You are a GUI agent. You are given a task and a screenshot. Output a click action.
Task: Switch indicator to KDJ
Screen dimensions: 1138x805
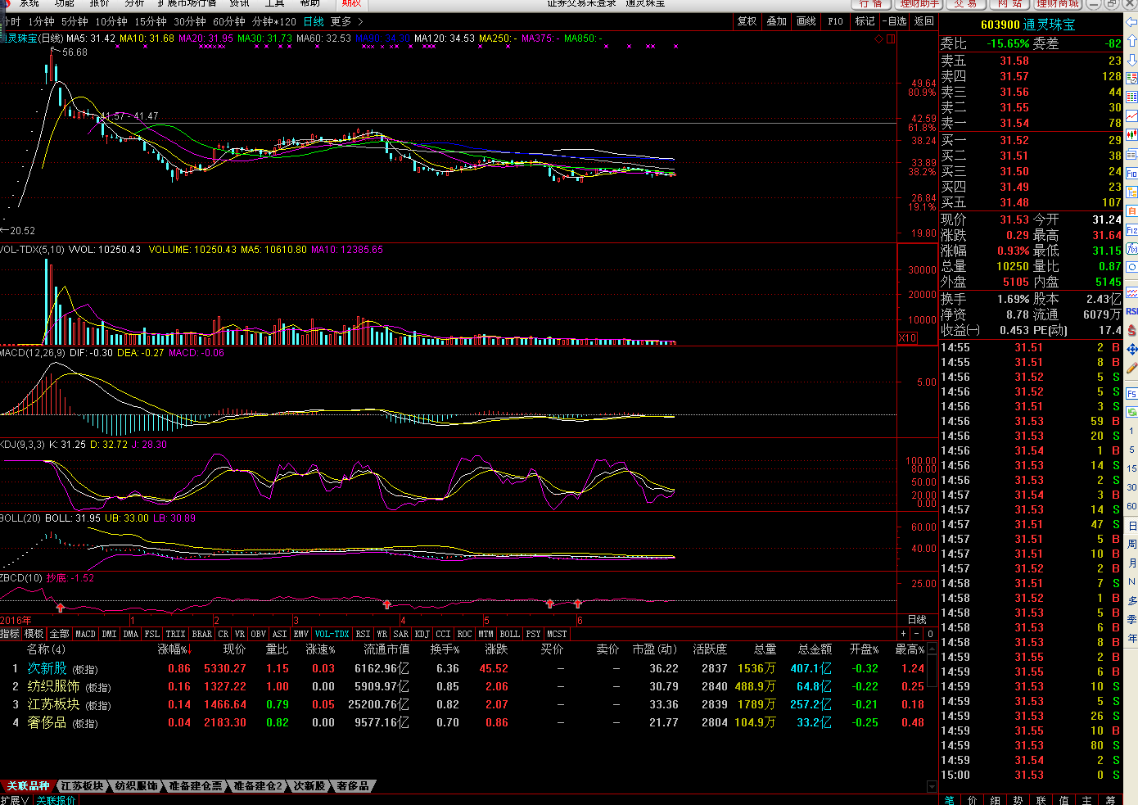[422, 634]
